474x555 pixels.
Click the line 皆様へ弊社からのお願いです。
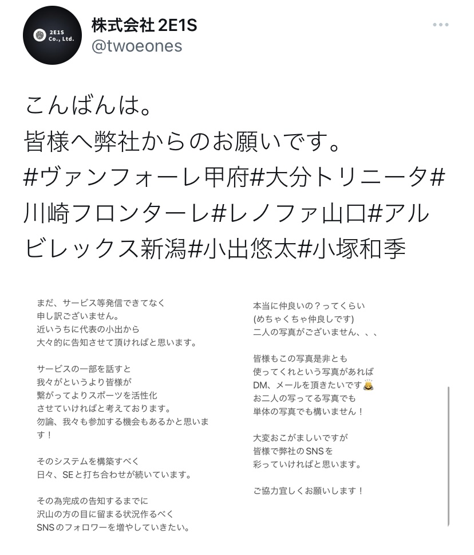tap(182, 142)
